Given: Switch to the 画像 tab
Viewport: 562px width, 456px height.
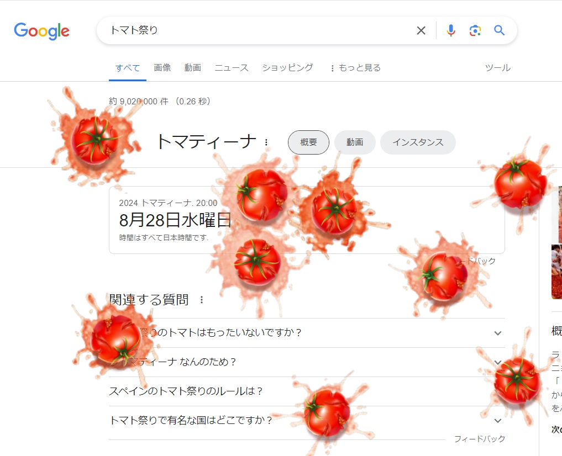Looking at the screenshot, I should pos(162,68).
